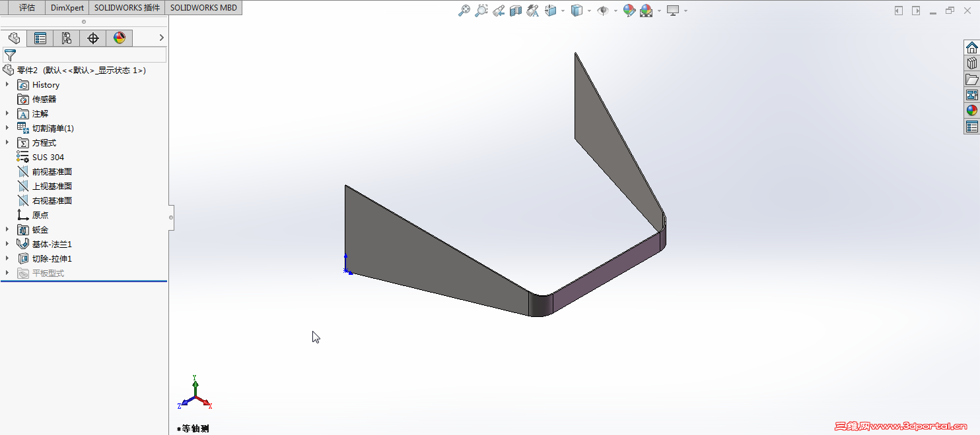This screenshot has height=435, width=980.
Task: Activate the Zoom to Area tool
Action: pyautogui.click(x=481, y=11)
